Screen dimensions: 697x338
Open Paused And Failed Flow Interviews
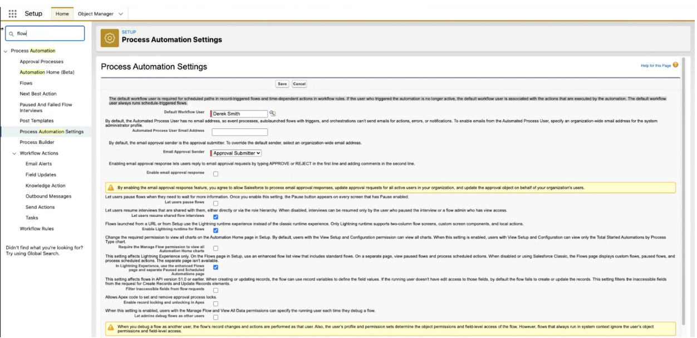click(x=46, y=107)
